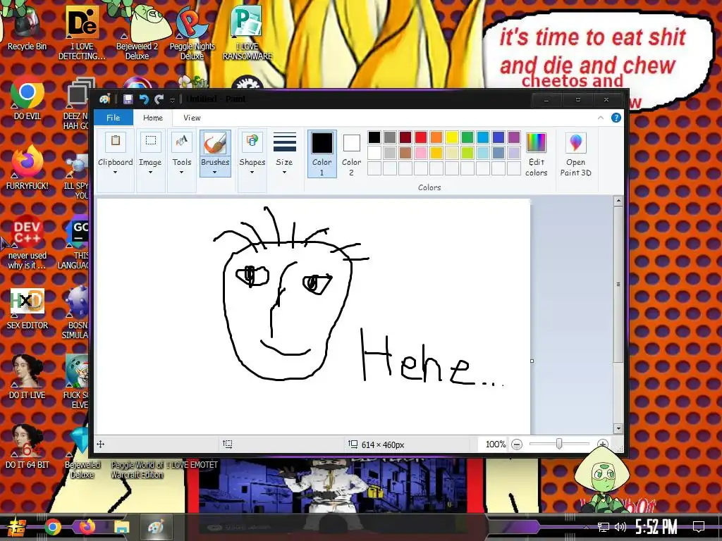Open Edit colors dialog
The width and height of the screenshot is (722, 541).
coord(537,154)
